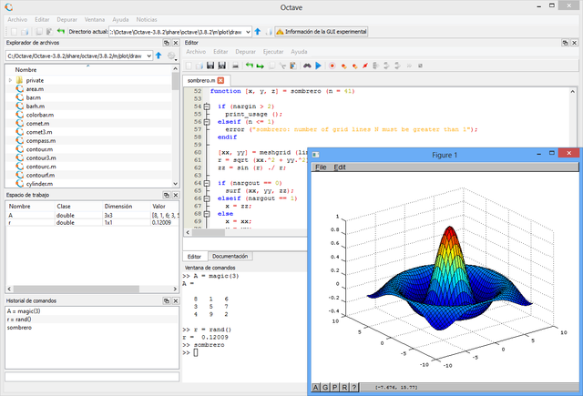Viewport: 583px width, 396px height.
Task: Click the undo arrow in editor toolbar
Action: click(x=249, y=66)
